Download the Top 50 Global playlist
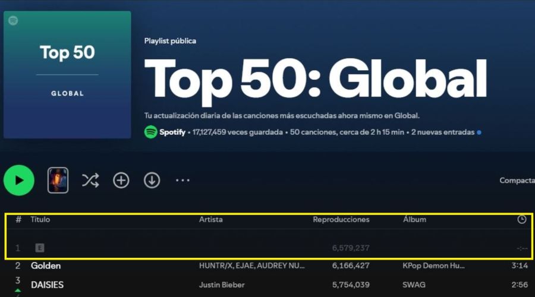The height and width of the screenshot is (297, 535). [x=152, y=181]
